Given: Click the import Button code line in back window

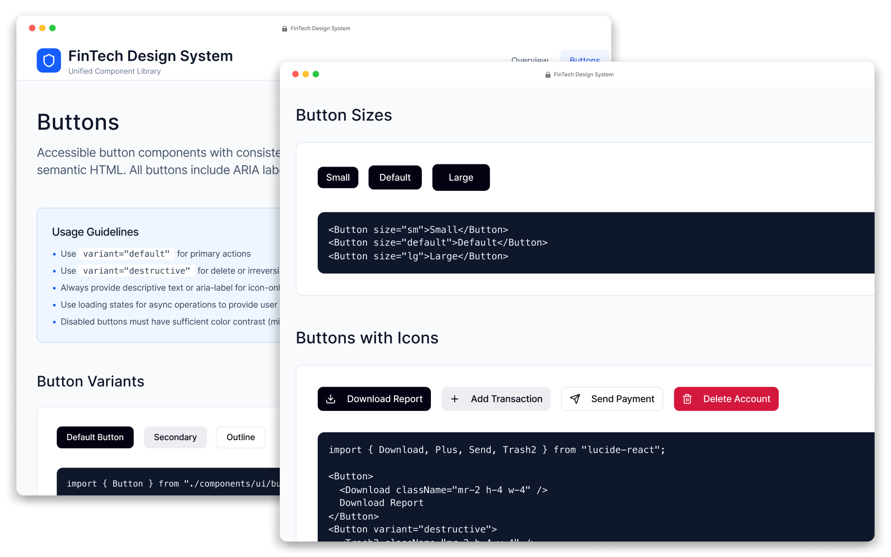Looking at the screenshot, I should pos(173,483).
